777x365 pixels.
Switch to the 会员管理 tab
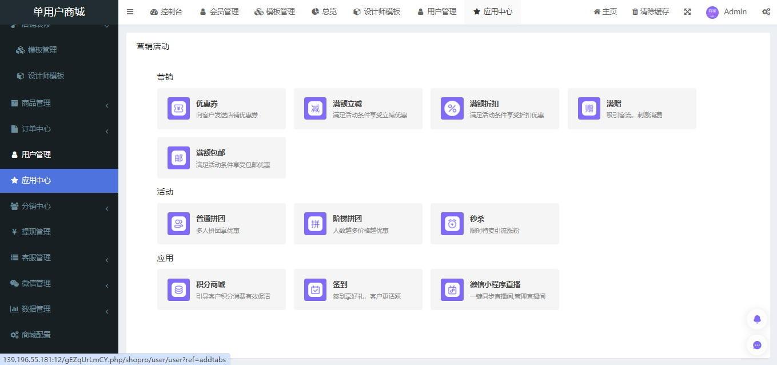tap(219, 11)
